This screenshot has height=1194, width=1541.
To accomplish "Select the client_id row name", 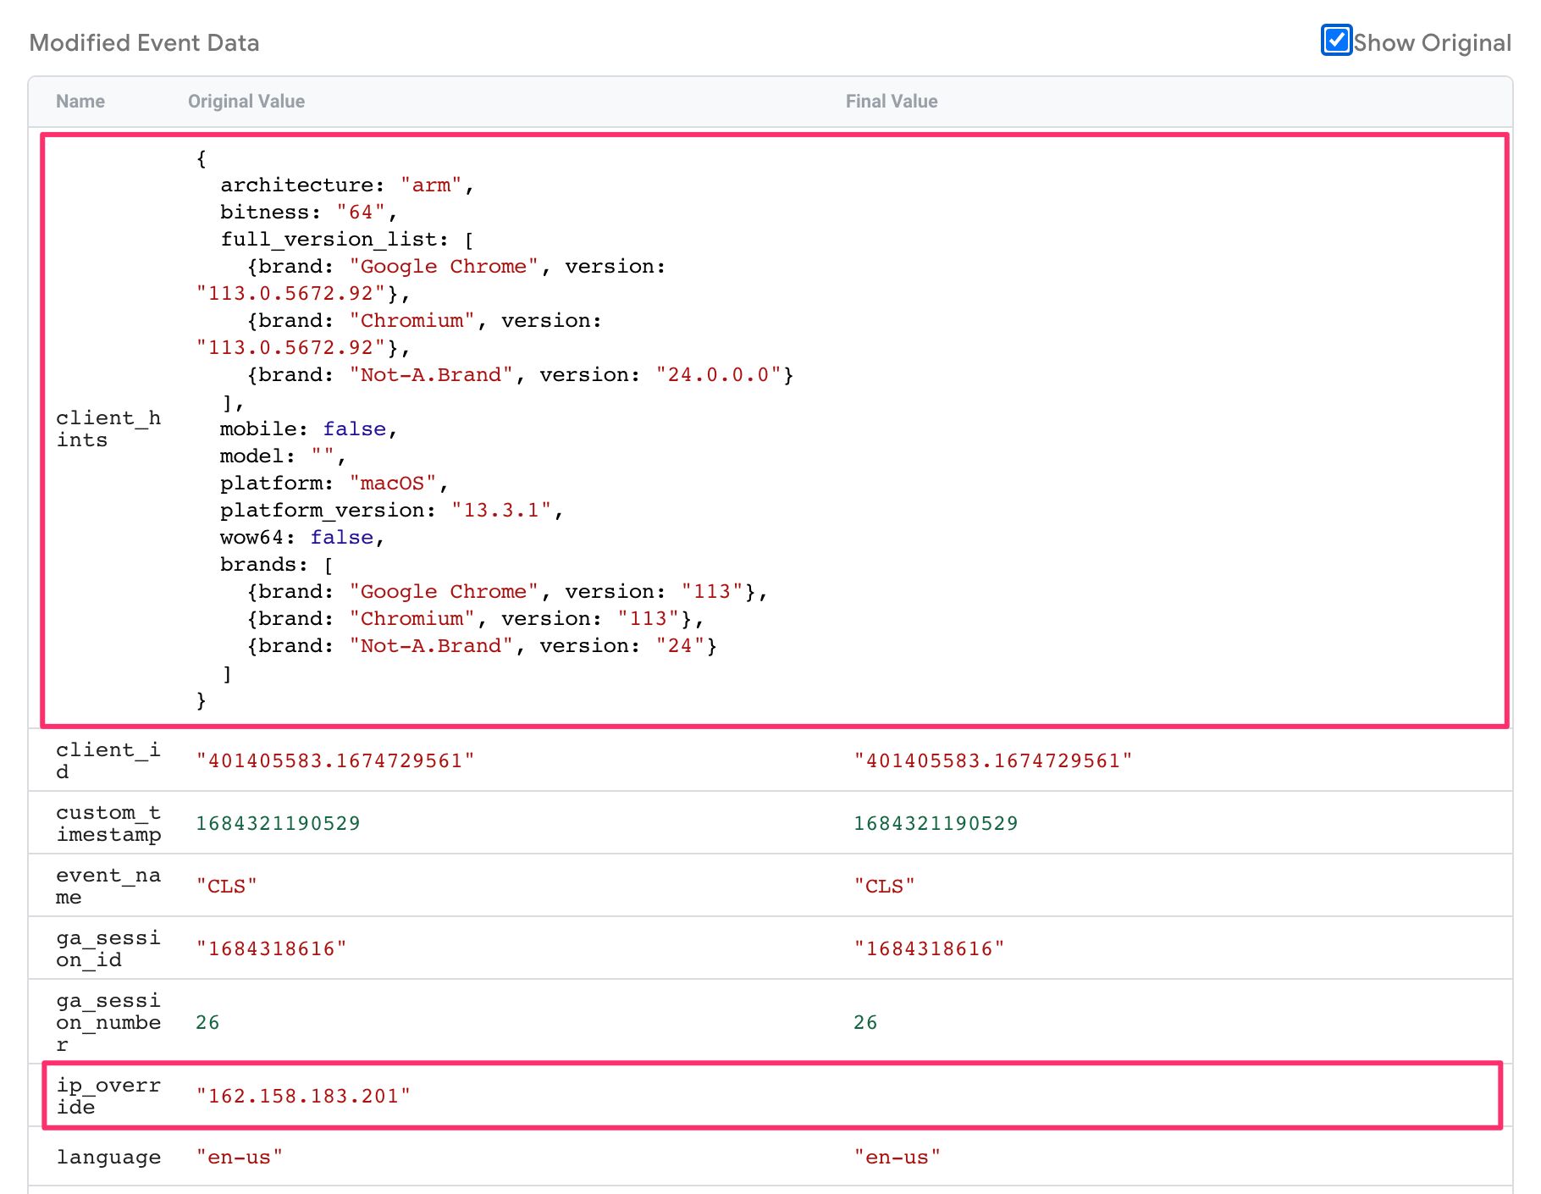I will [108, 760].
